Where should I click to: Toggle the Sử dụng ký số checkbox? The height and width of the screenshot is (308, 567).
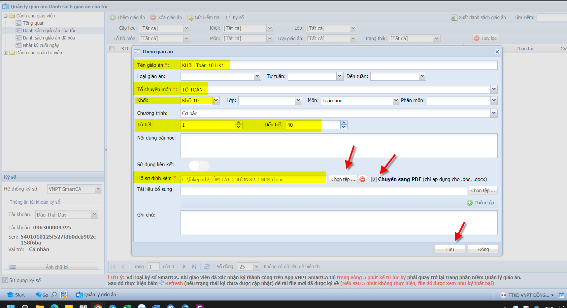(5, 280)
